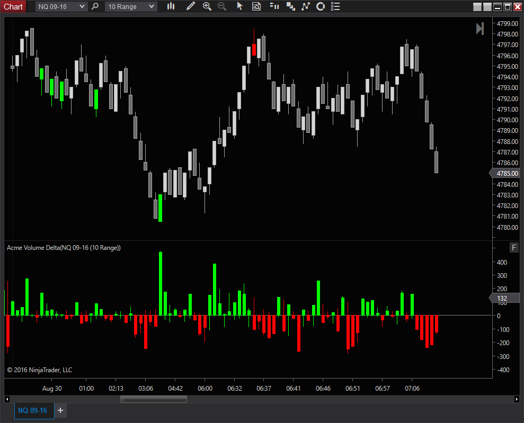The width and height of the screenshot is (524, 423).
Task: Open the chart Properties list icon
Action: point(335,6)
